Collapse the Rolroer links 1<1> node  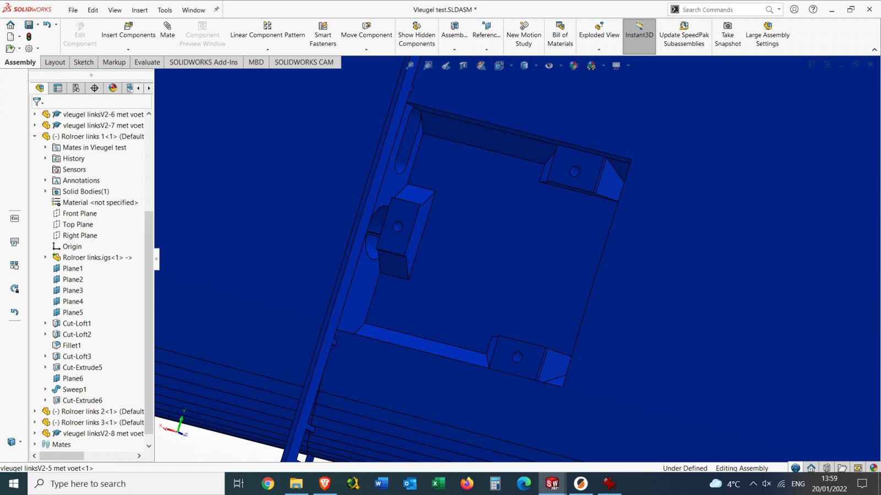(x=35, y=136)
